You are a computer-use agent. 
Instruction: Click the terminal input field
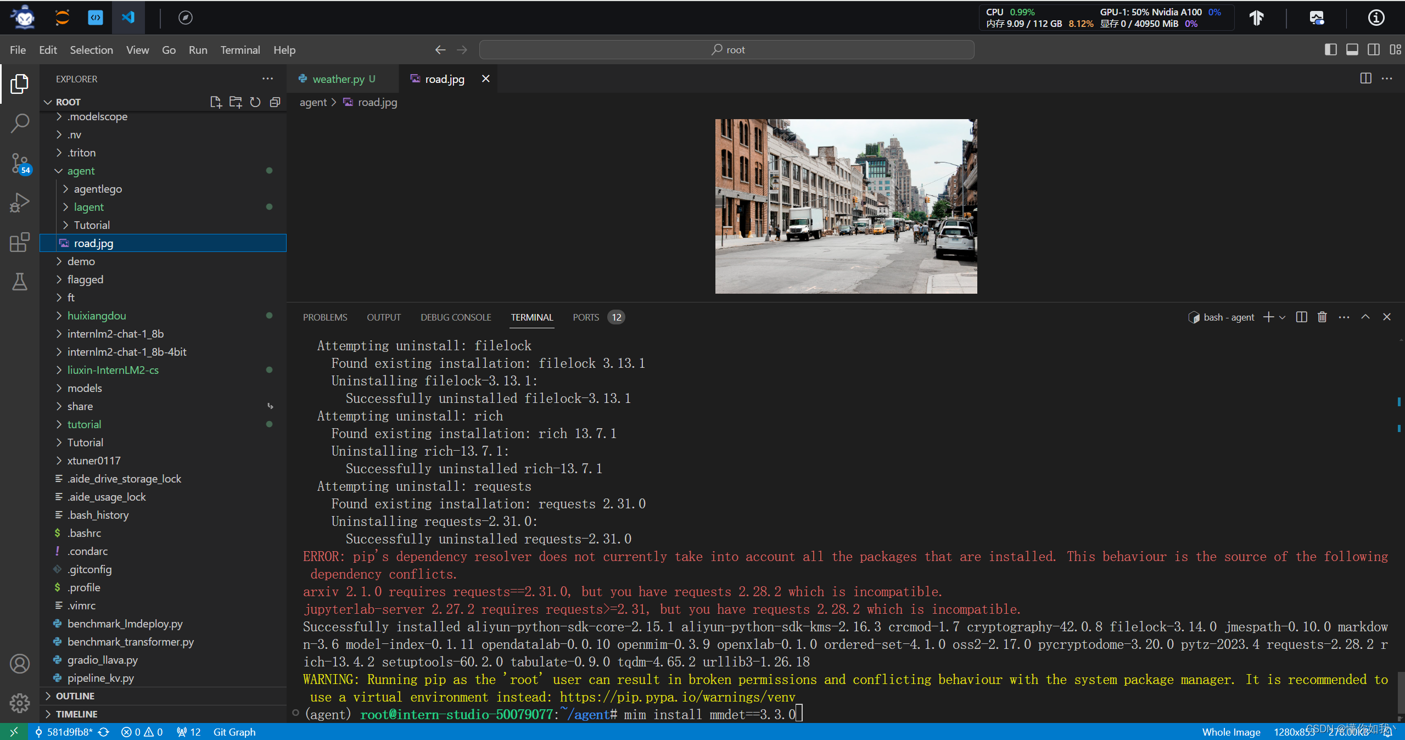797,714
